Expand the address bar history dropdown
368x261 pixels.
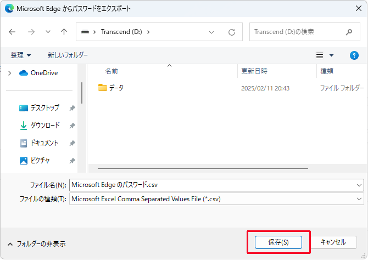tap(213, 32)
